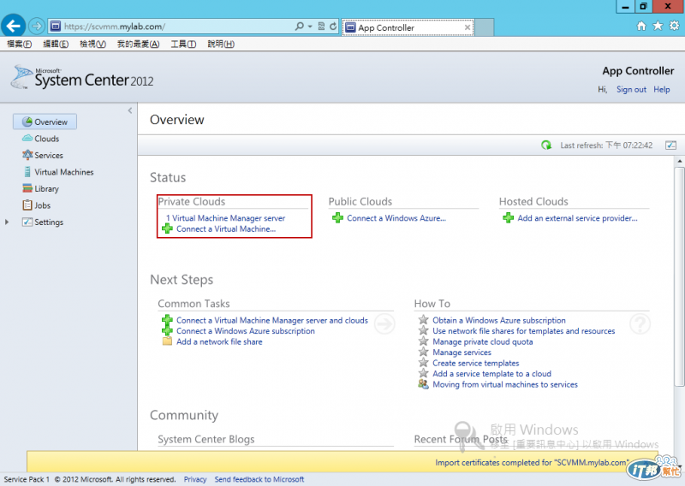Open 1 Virtual Machine Manager server link
This screenshot has height=486, width=685.
tap(225, 217)
